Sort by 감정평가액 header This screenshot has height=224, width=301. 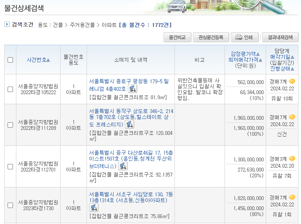tap(245, 54)
